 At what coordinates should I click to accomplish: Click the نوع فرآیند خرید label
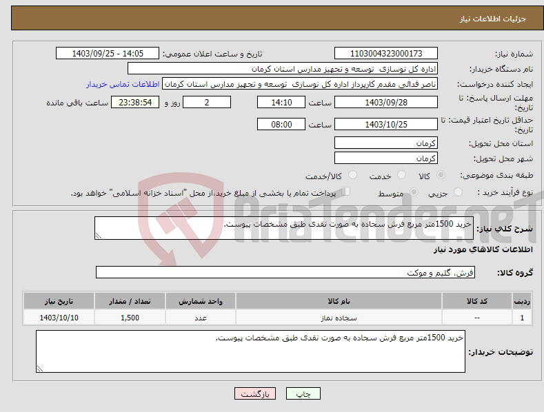pyautogui.click(x=505, y=192)
